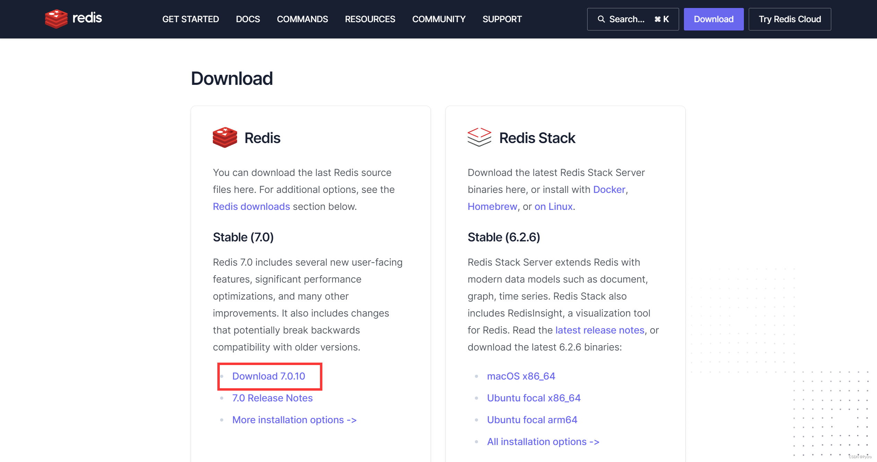
Task: Click the Redis downloads hyperlink
Action: [252, 206]
